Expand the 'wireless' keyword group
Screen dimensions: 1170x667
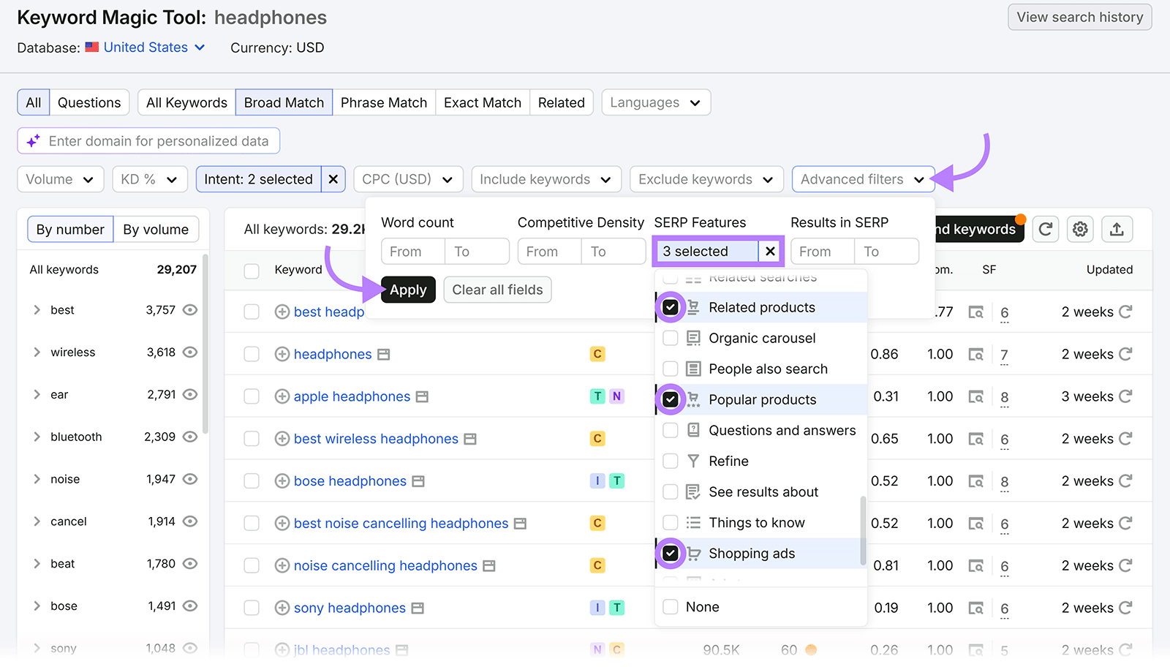tap(37, 353)
